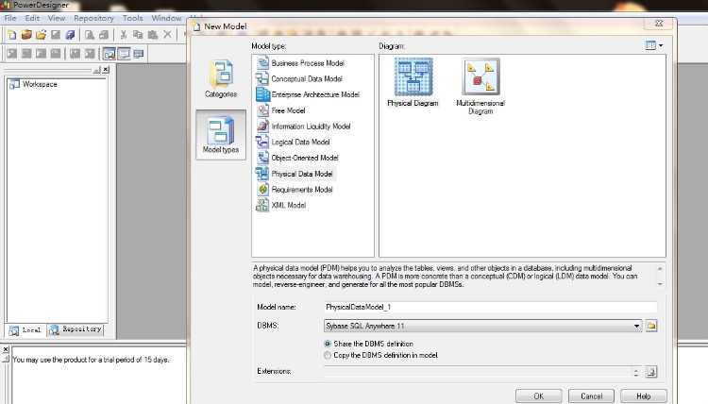Click the Print Preview toolbar icon

[90, 35]
